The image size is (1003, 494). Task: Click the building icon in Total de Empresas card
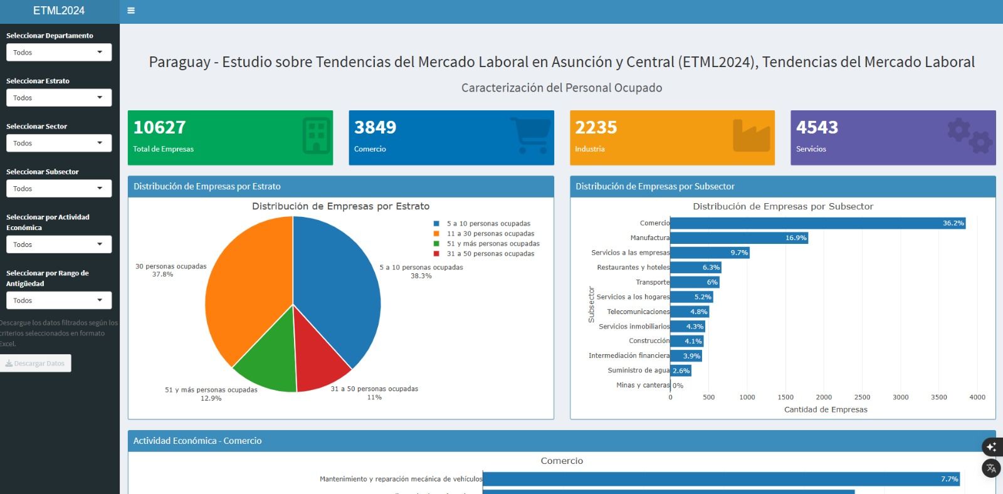pyautogui.click(x=316, y=135)
